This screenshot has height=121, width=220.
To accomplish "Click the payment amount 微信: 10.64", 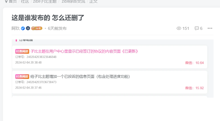I will (194, 63).
